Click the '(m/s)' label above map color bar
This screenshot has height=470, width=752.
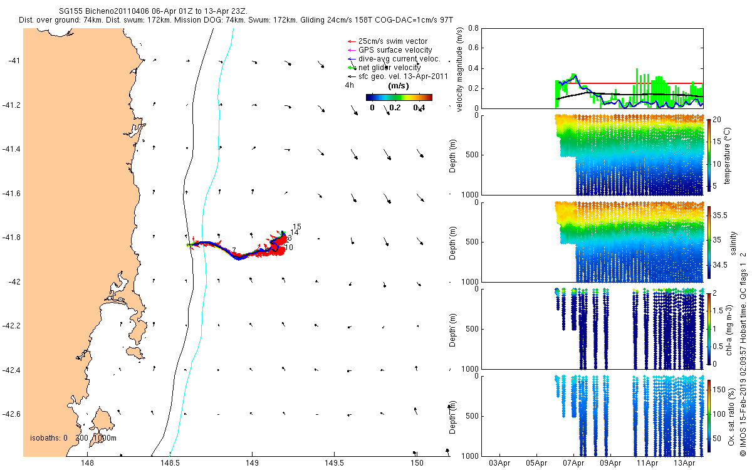(x=399, y=86)
